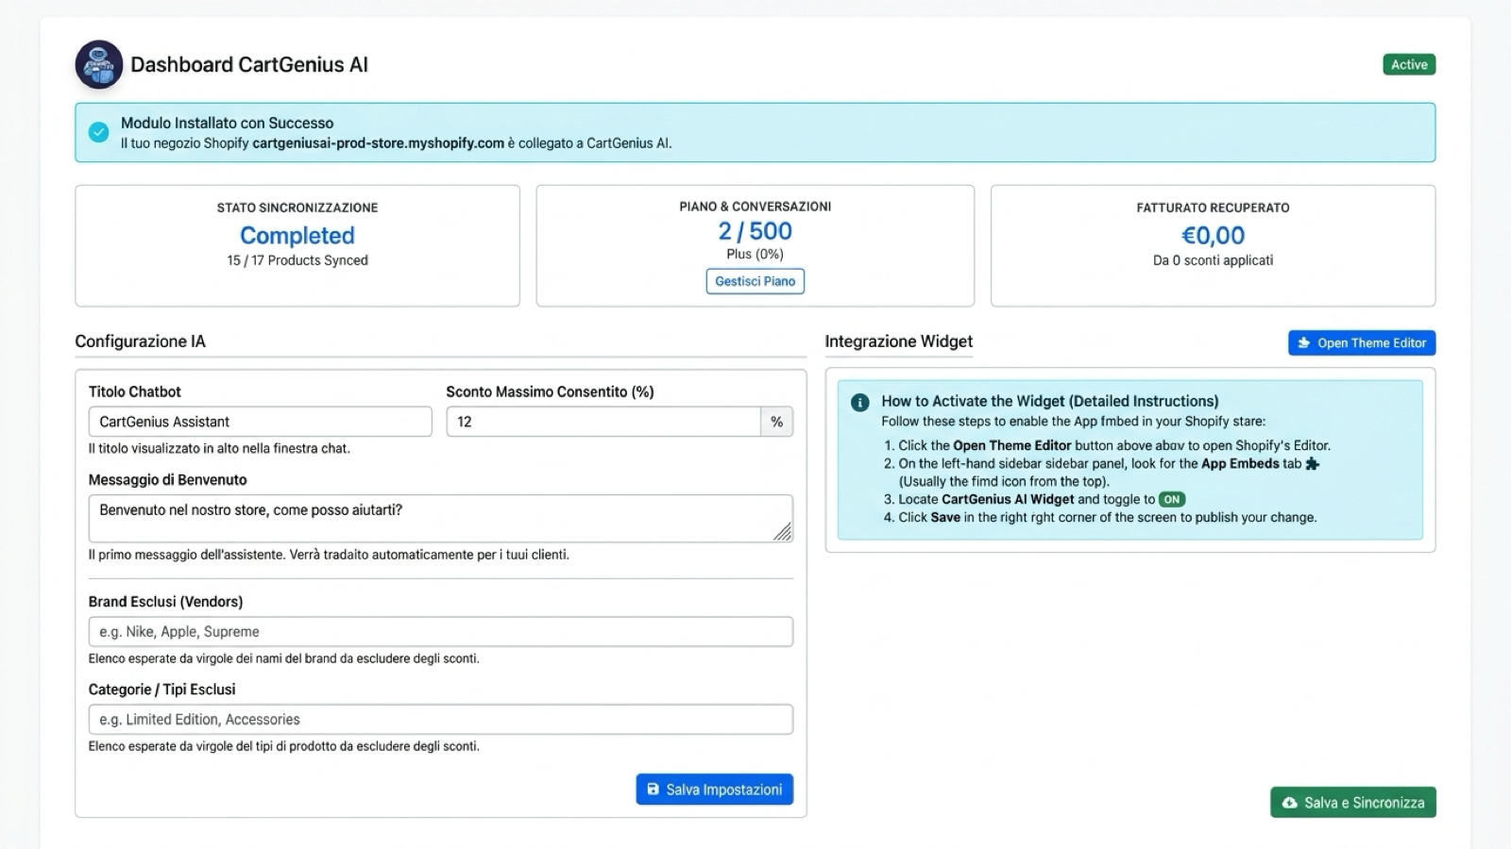The width and height of the screenshot is (1511, 849).
Task: Click the floppy disk icon on Salva Impostazioni
Action: click(x=653, y=789)
